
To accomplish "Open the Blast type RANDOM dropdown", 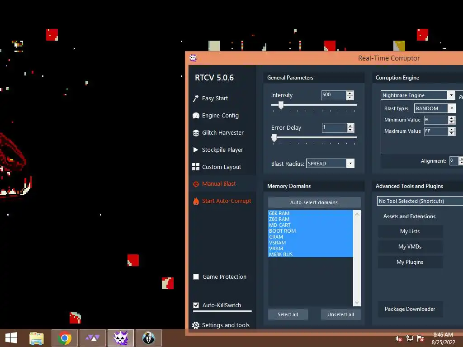I will [x=452, y=108].
